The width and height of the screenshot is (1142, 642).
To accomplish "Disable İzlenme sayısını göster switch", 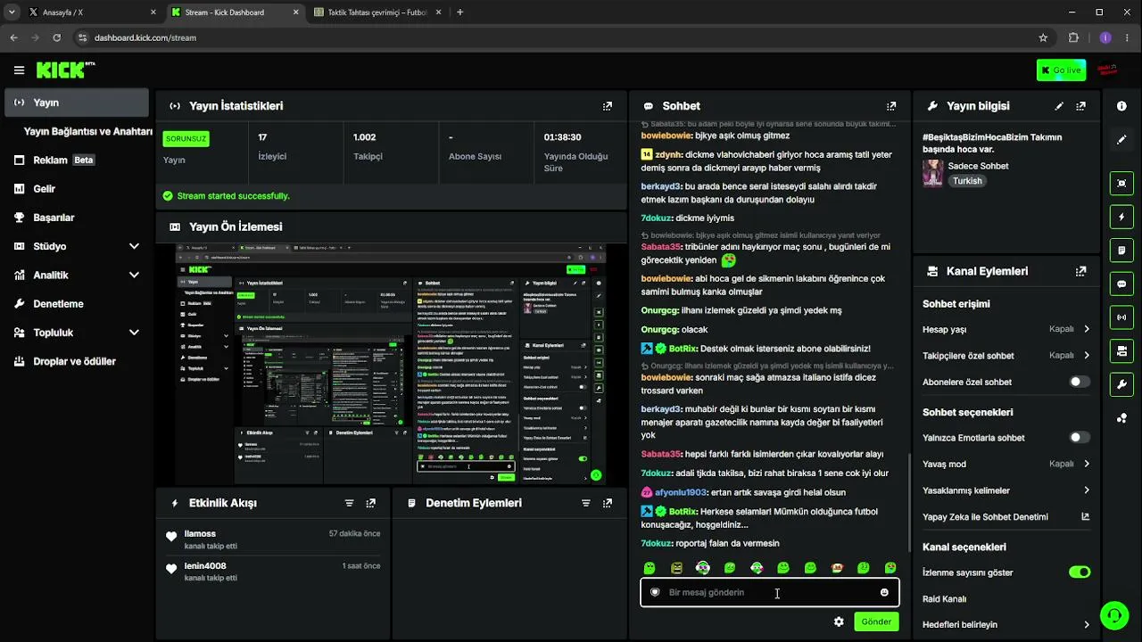I will point(1080,572).
